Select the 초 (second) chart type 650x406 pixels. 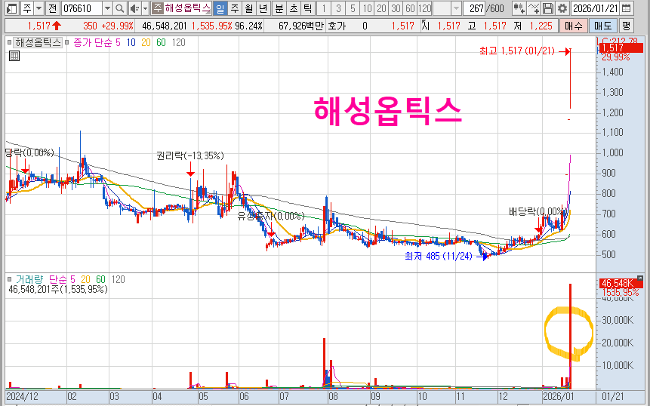[294, 8]
